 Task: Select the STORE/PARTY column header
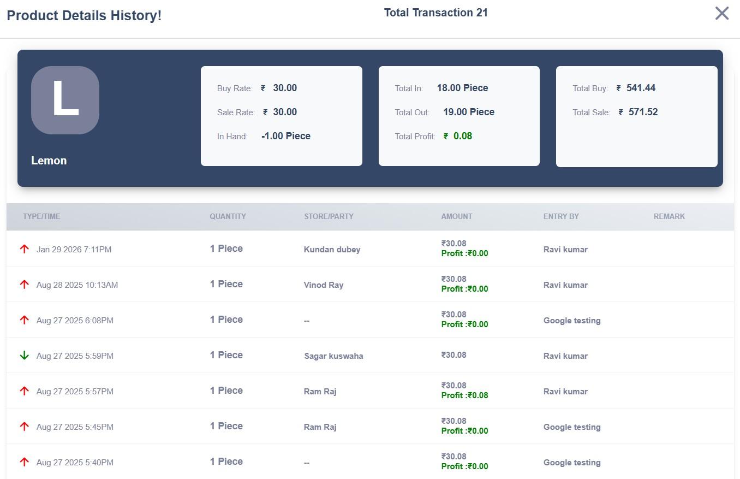329,216
